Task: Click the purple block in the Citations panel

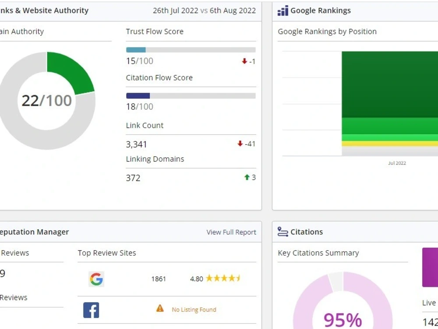Action: 430,267
